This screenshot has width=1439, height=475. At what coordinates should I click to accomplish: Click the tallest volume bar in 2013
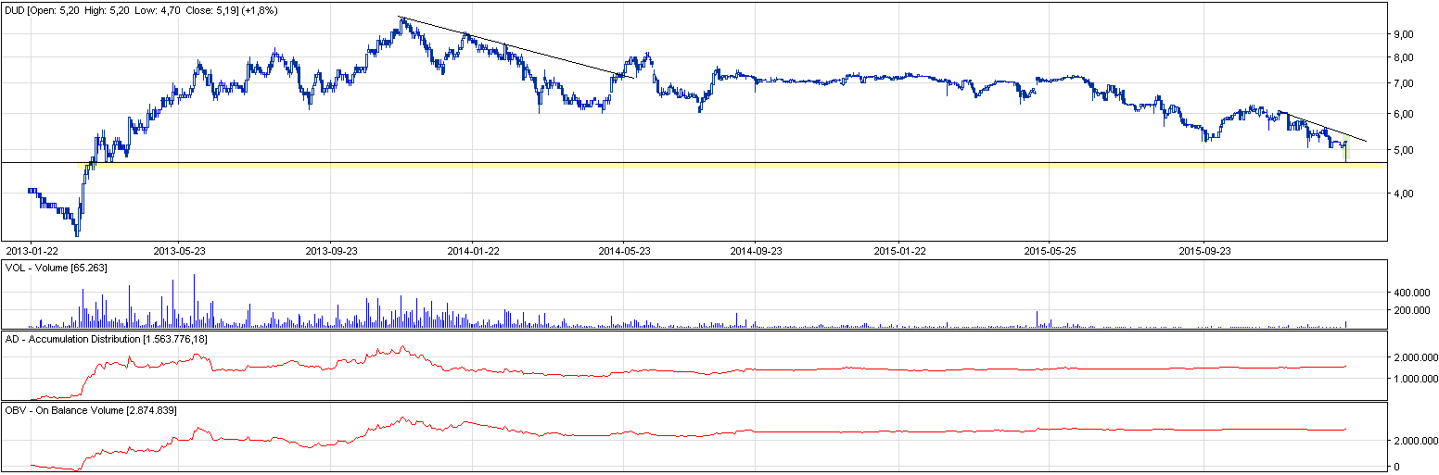point(195,301)
